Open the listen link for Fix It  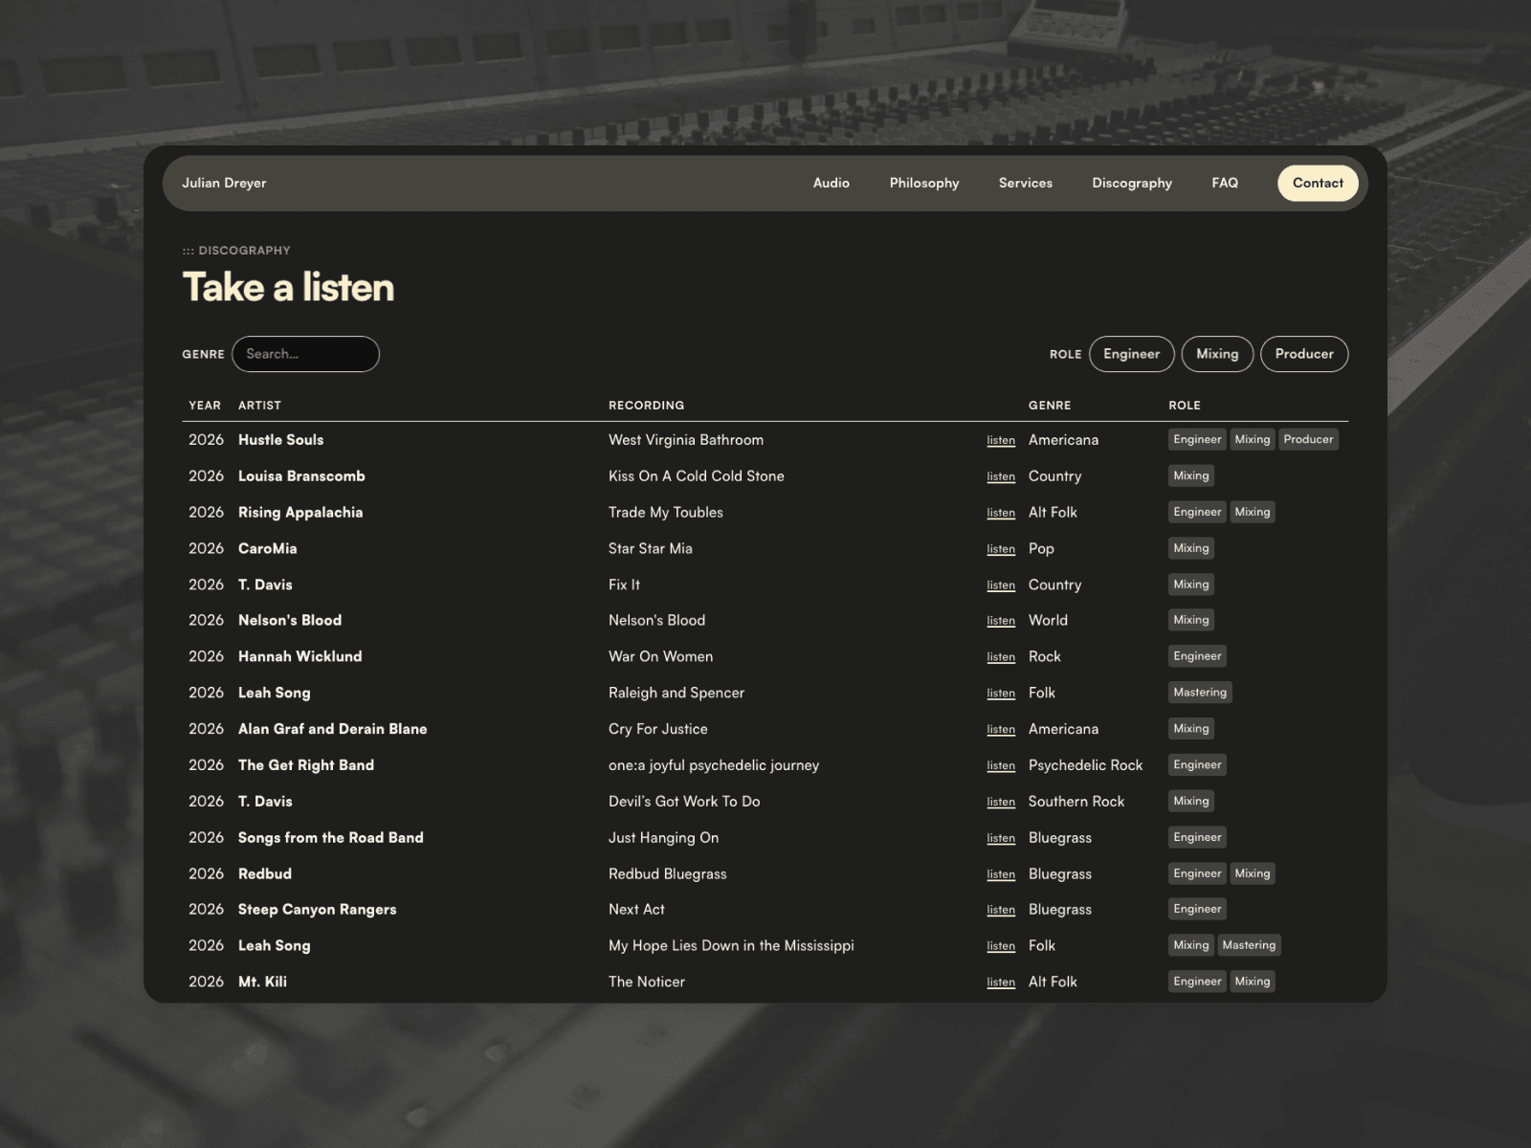click(1001, 585)
